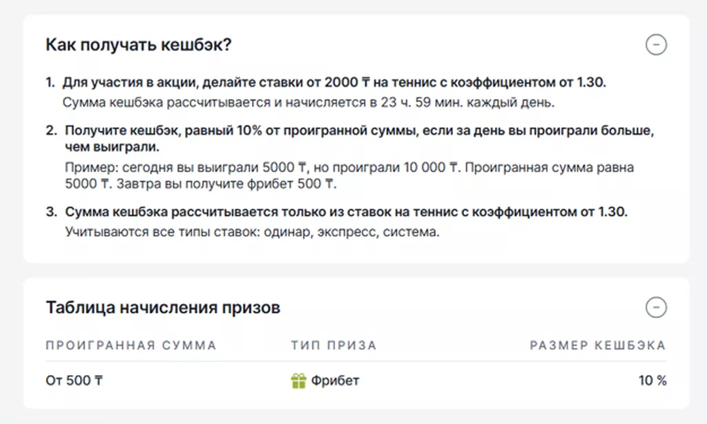Click the list number '1.' marker

tap(50, 83)
